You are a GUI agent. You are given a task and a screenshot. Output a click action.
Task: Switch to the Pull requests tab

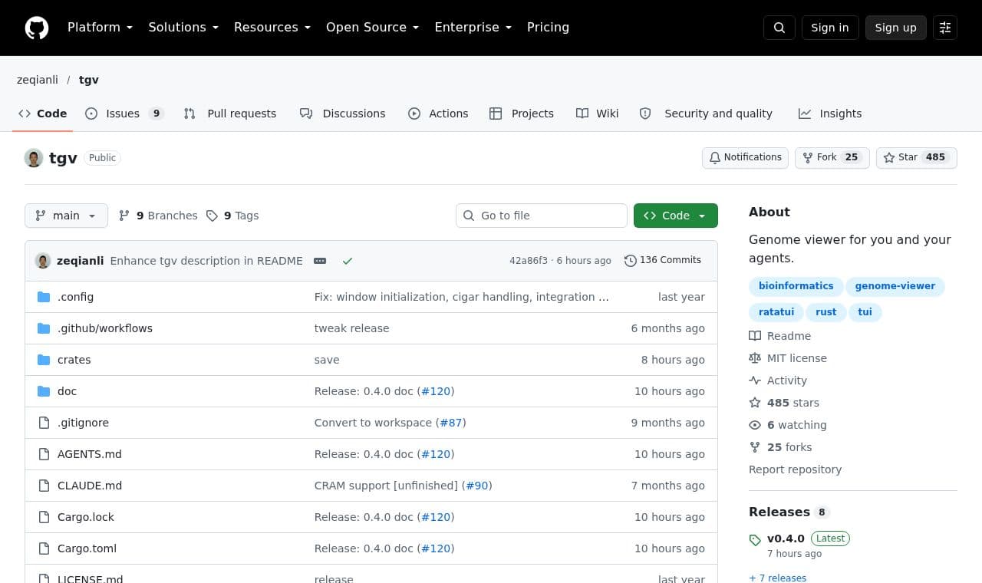(230, 114)
